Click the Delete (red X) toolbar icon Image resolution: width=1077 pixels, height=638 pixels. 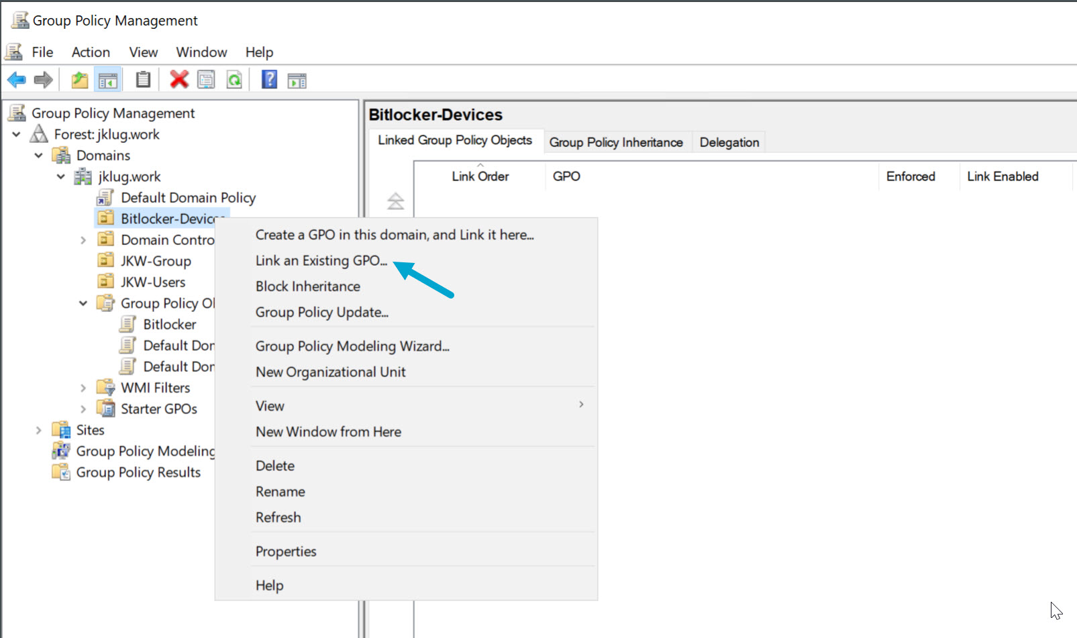178,79
